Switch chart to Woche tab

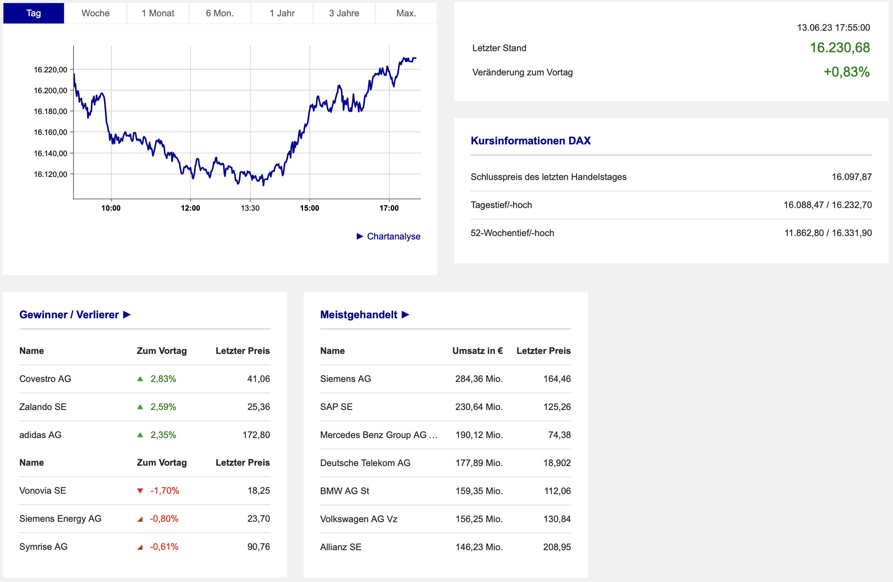pyautogui.click(x=95, y=13)
